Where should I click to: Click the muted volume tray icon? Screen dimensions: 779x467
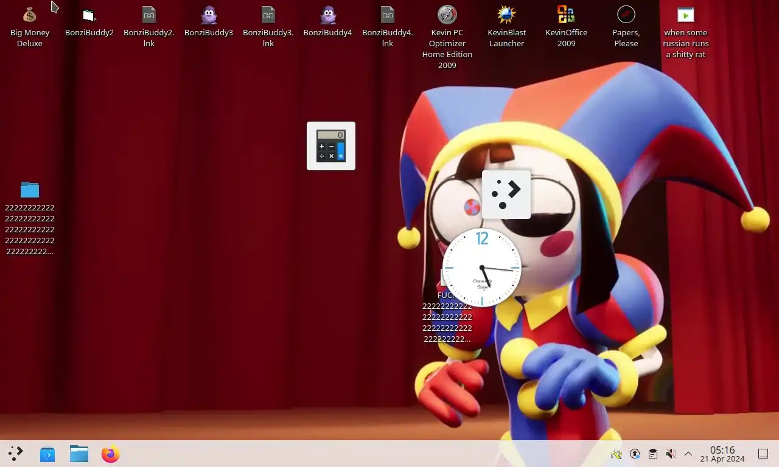671,454
